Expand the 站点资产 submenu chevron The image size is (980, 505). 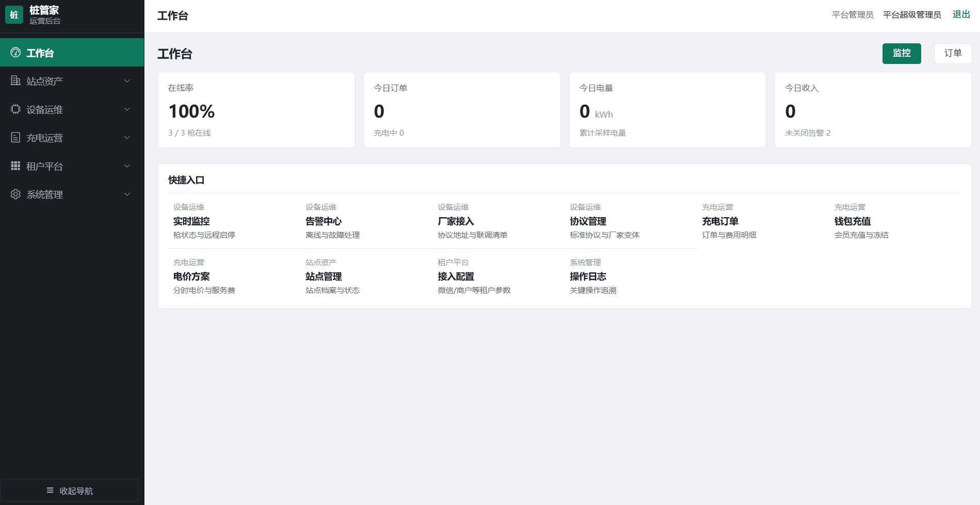(127, 81)
